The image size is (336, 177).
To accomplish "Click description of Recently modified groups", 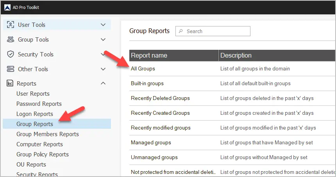I will tap(268, 128).
